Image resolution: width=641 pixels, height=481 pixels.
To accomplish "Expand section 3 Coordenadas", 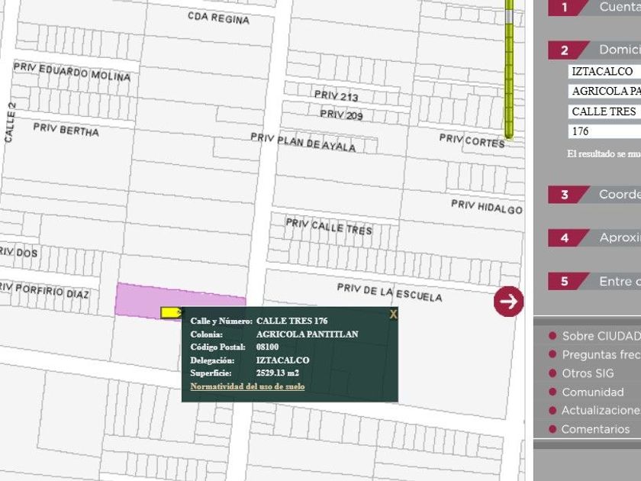I will click(594, 195).
